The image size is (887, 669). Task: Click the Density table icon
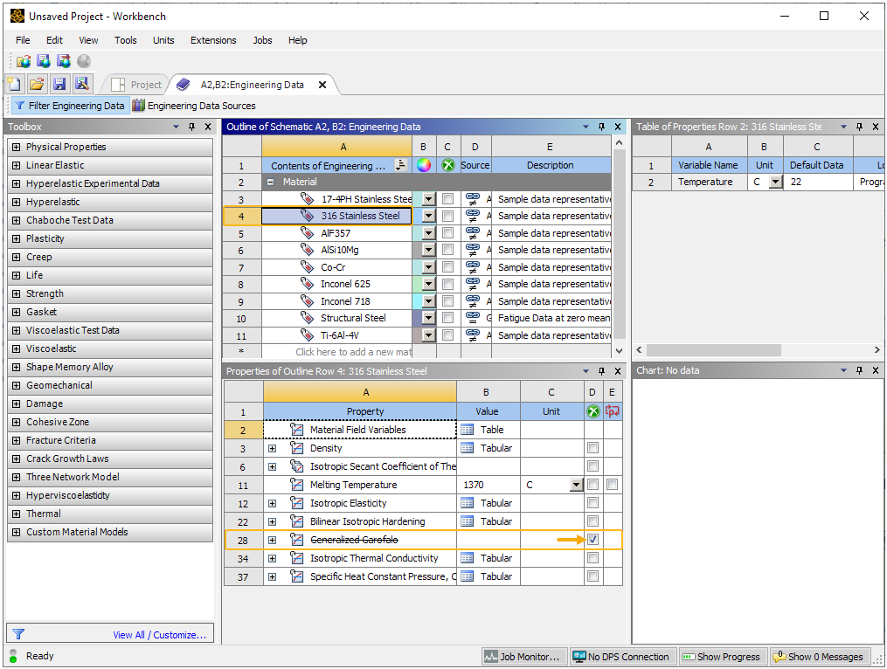(468, 448)
